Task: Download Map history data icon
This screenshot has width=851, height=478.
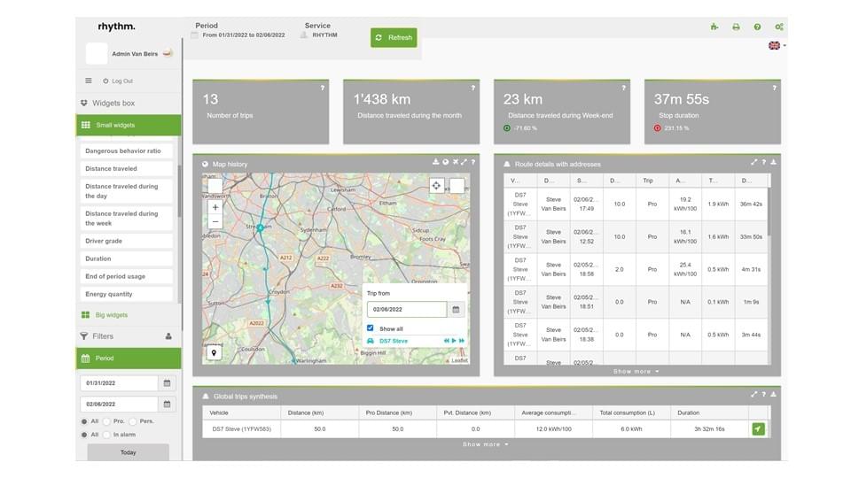Action: [x=435, y=162]
